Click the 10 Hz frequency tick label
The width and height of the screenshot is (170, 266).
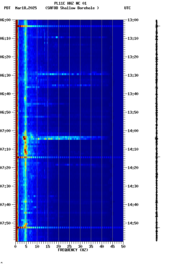point(37,247)
